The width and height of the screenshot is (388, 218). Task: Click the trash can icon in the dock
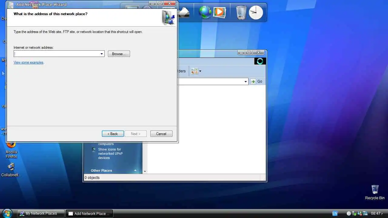pyautogui.click(x=241, y=12)
